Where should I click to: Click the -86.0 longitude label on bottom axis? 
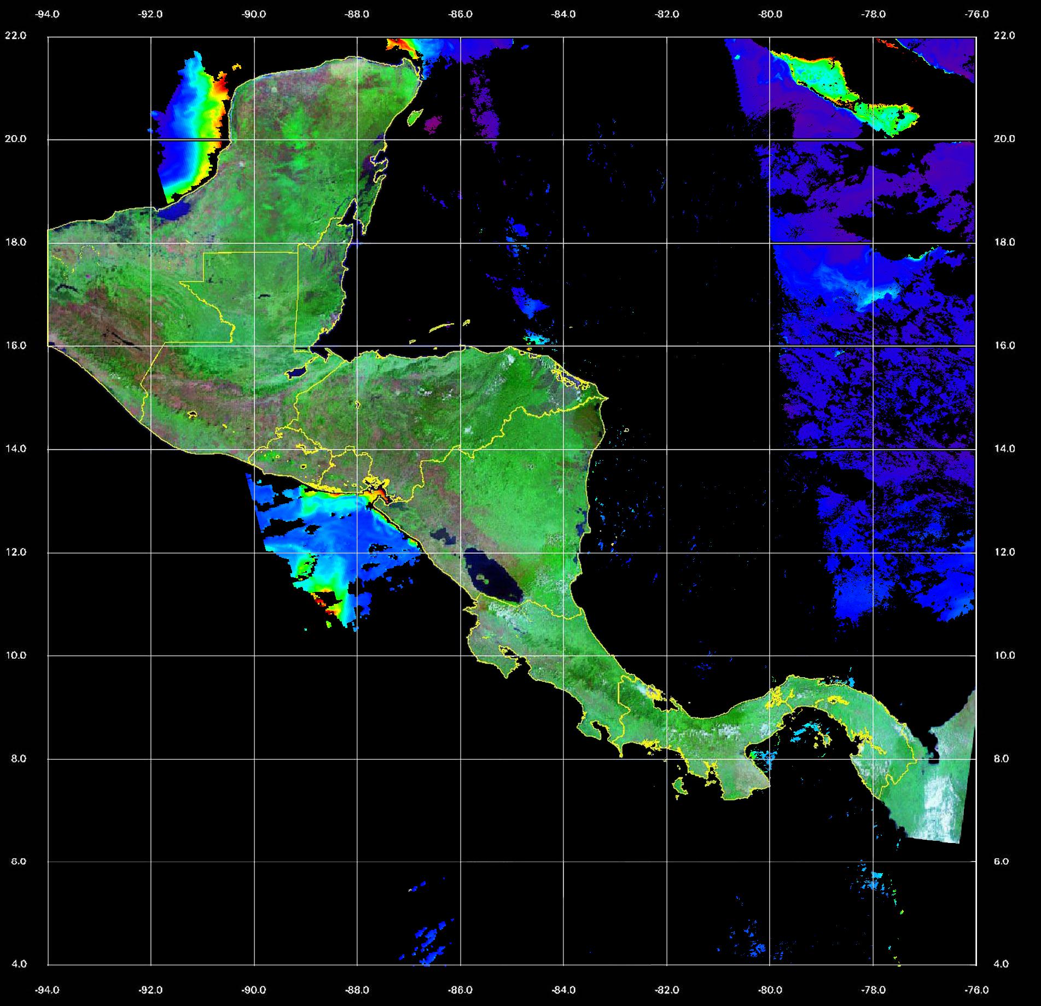click(x=460, y=990)
